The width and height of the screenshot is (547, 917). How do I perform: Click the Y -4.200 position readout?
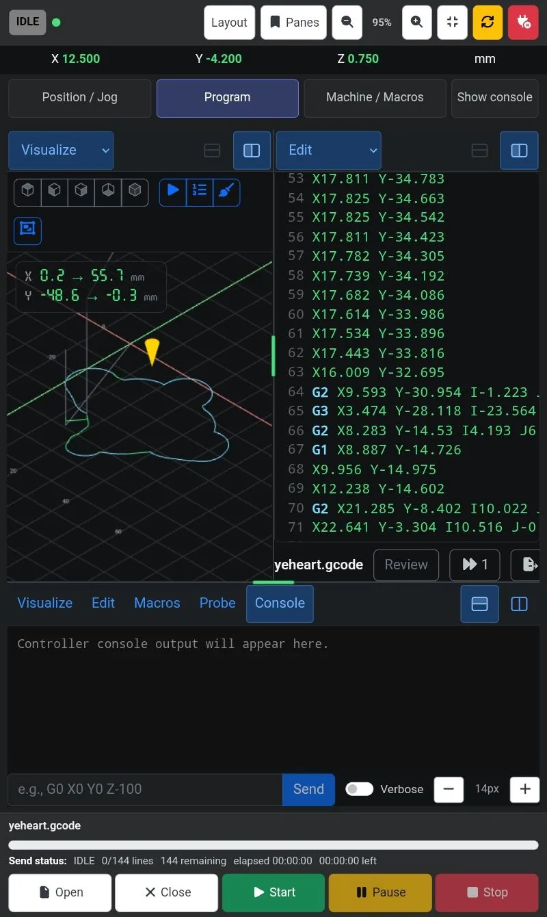click(219, 59)
